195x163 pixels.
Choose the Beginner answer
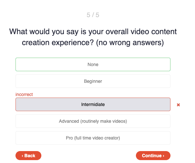point(93,81)
